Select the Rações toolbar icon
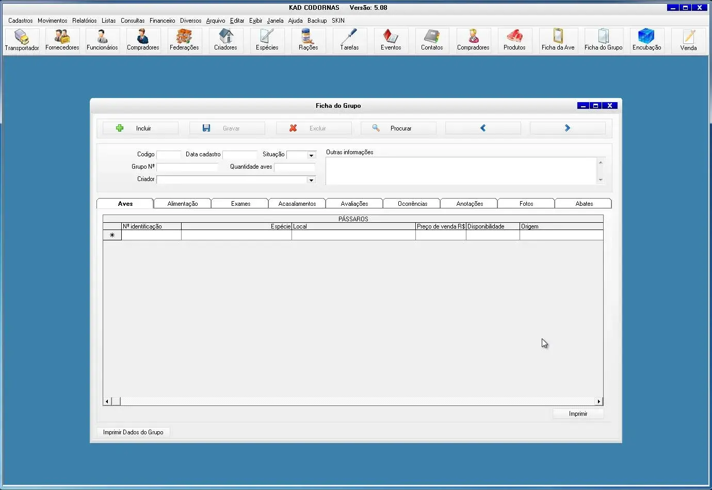The image size is (712, 490). 308,40
